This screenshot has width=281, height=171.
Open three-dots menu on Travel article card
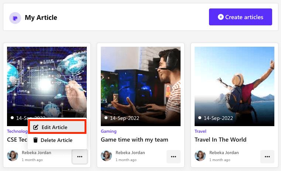pyautogui.click(x=267, y=157)
